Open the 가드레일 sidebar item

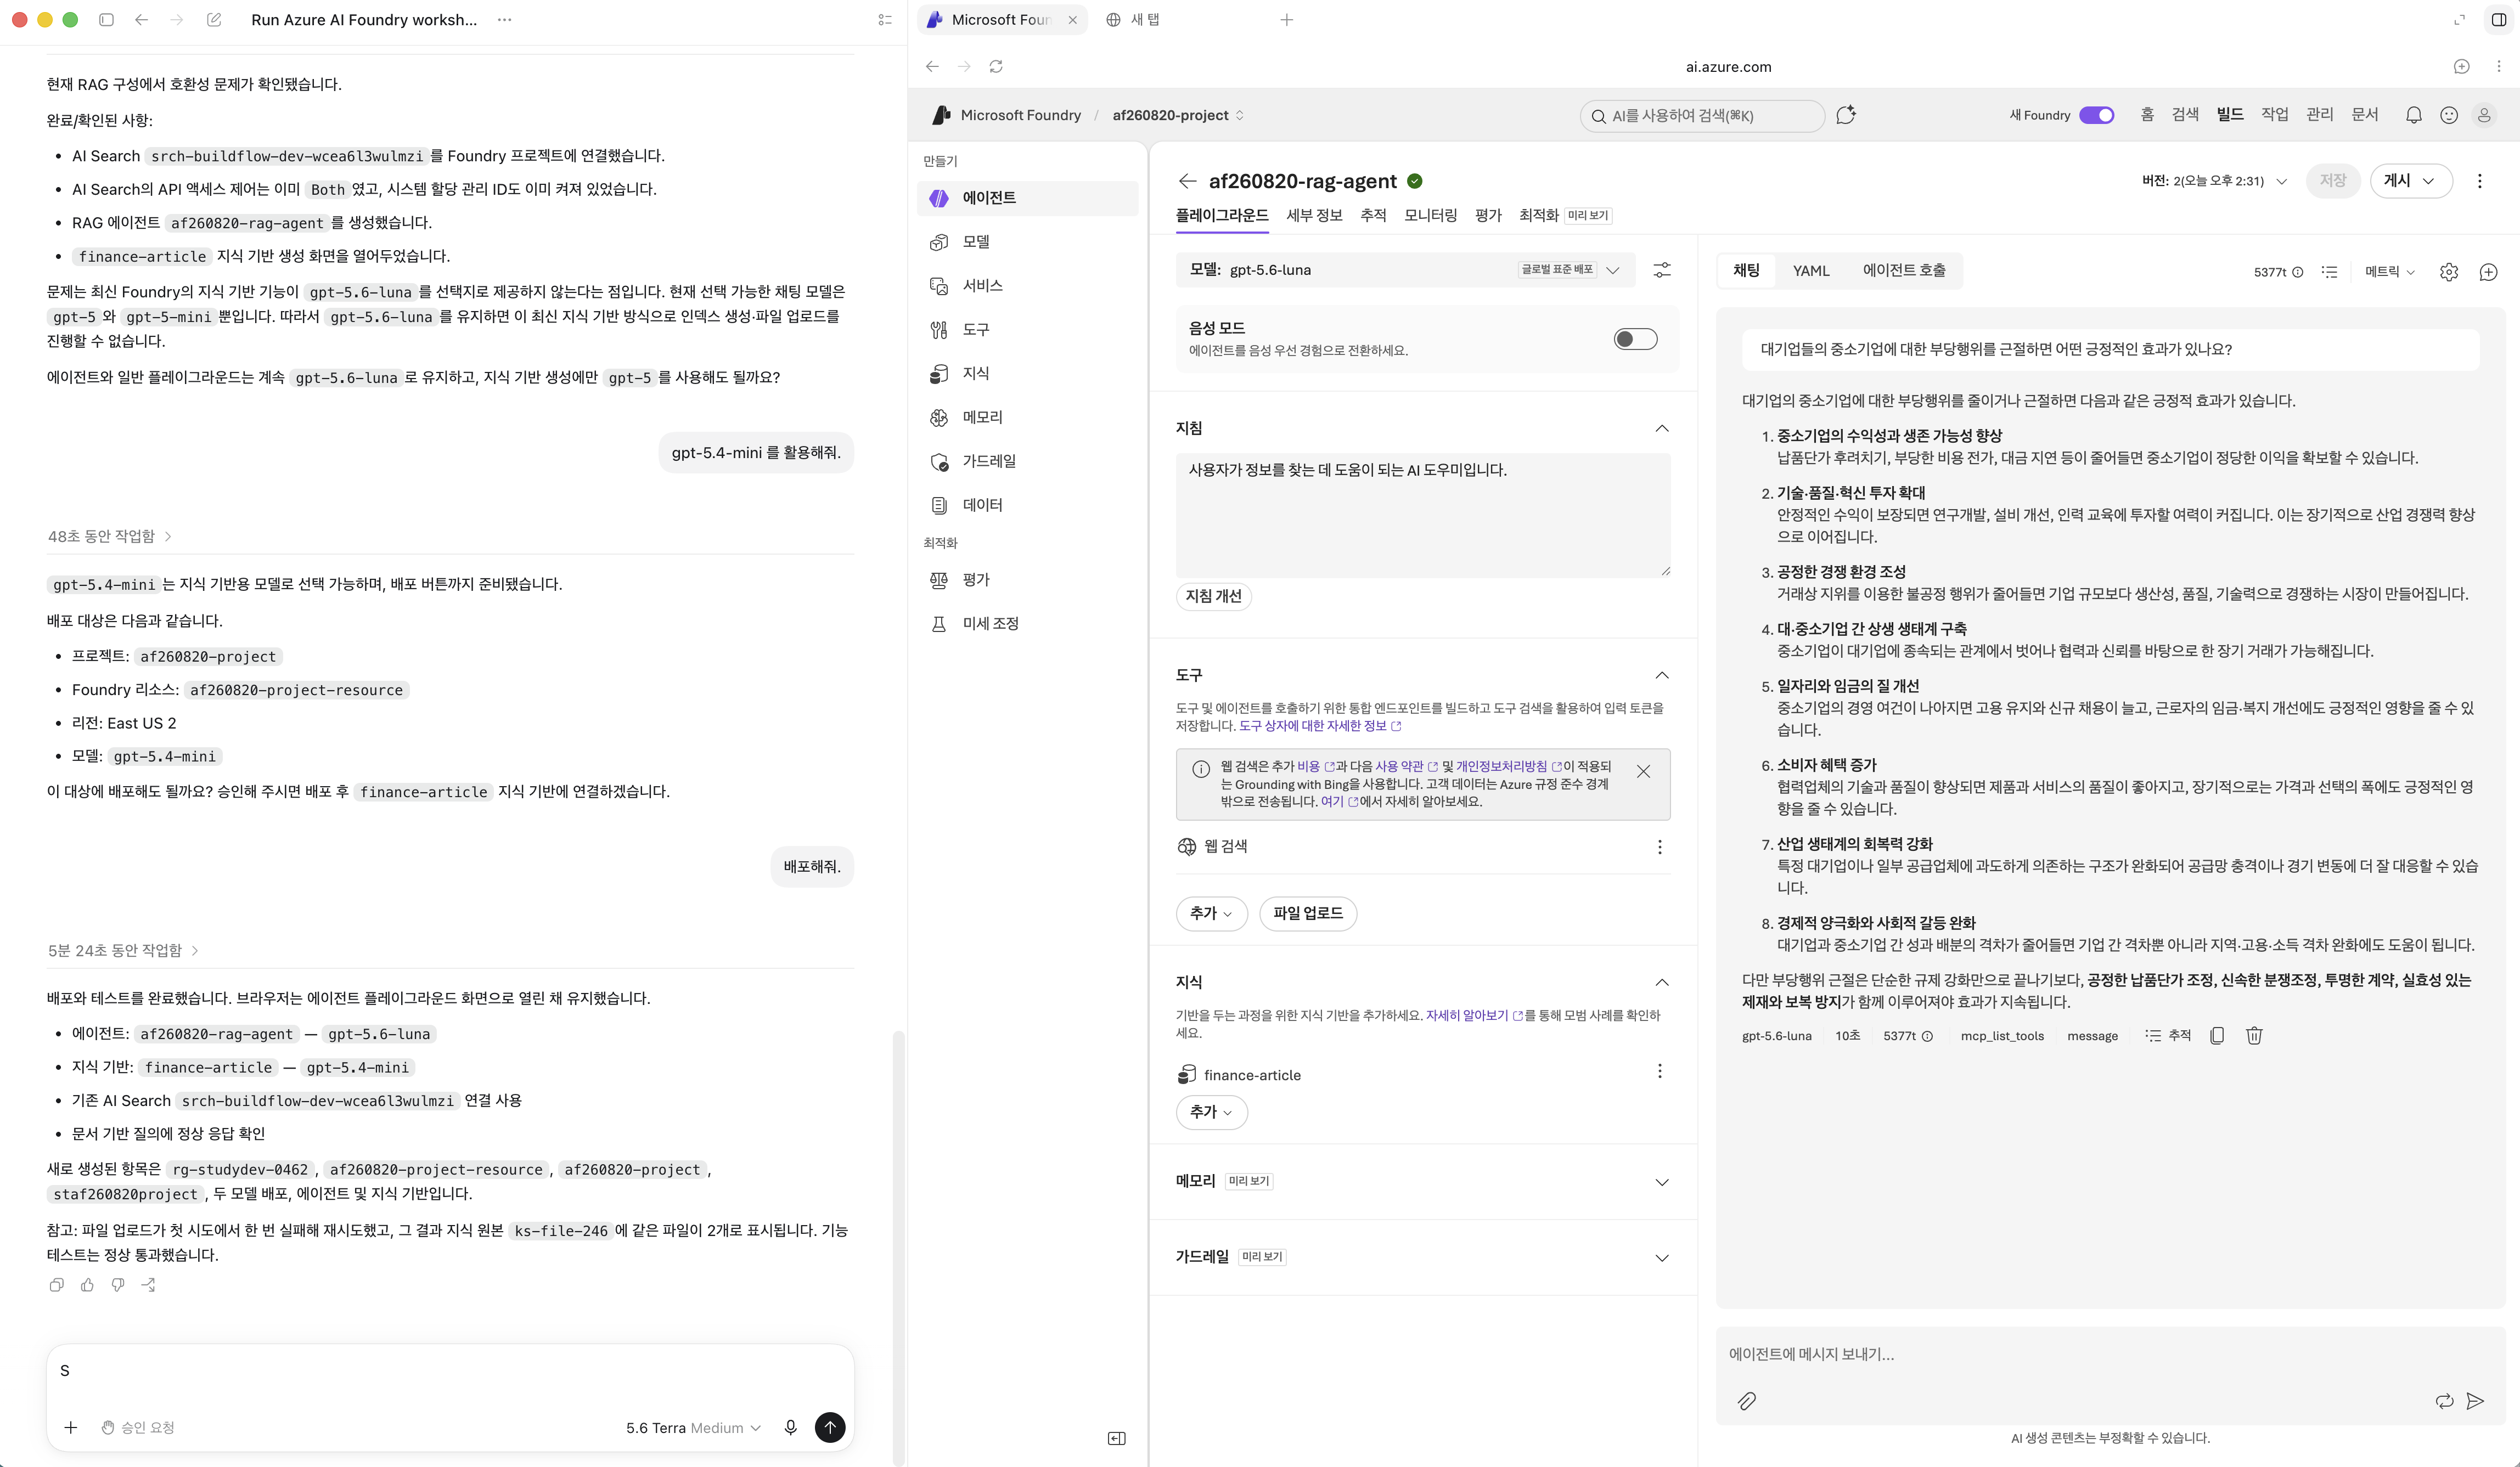click(1027, 461)
